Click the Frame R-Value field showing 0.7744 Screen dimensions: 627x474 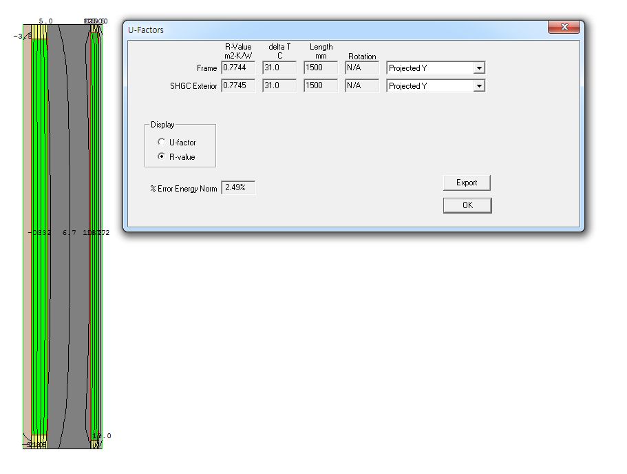[x=238, y=68]
